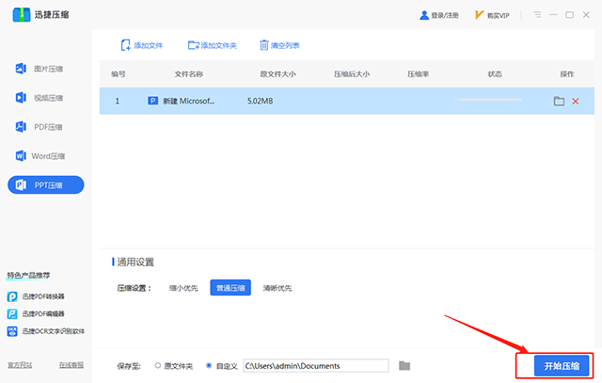
Task: Choose the 原文件夹 save location radio
Action: tap(157, 366)
